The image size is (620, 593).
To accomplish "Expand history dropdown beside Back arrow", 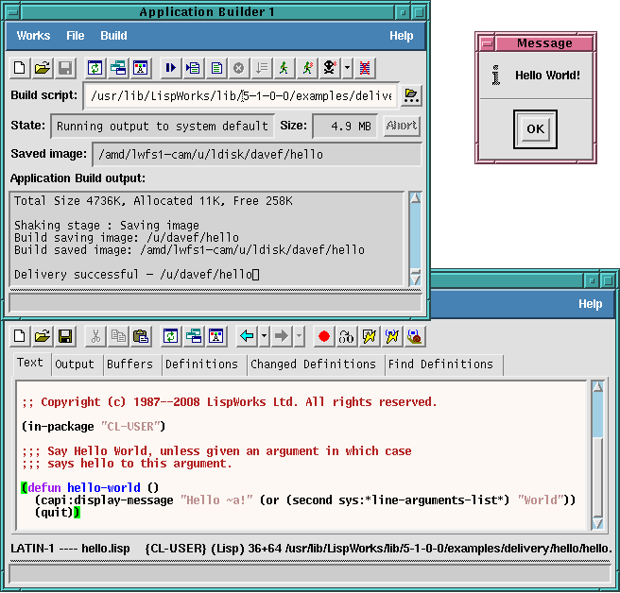I will [x=264, y=336].
